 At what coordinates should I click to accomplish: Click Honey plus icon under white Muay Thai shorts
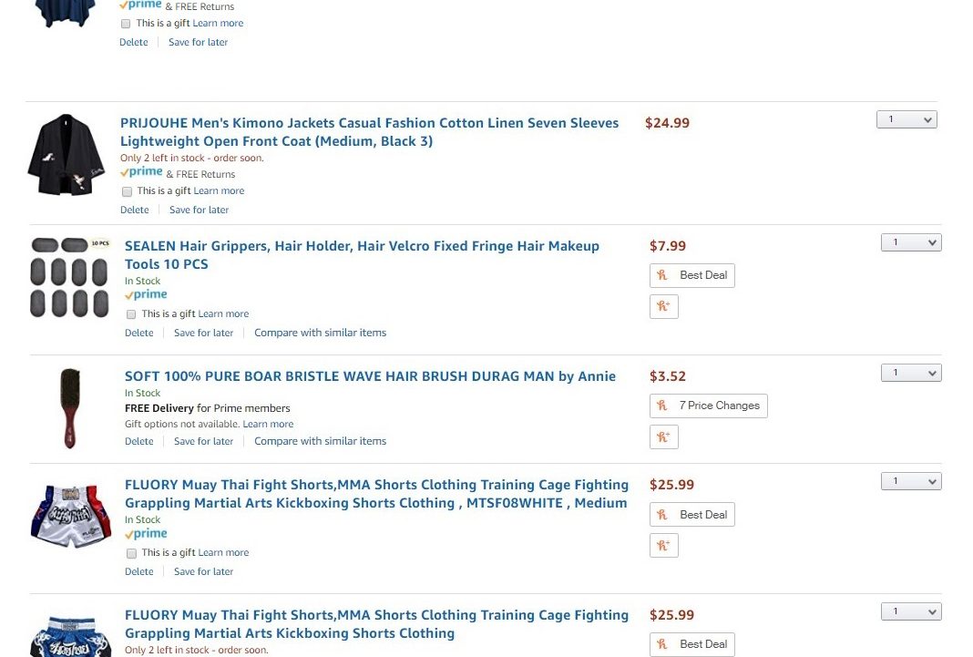point(664,545)
